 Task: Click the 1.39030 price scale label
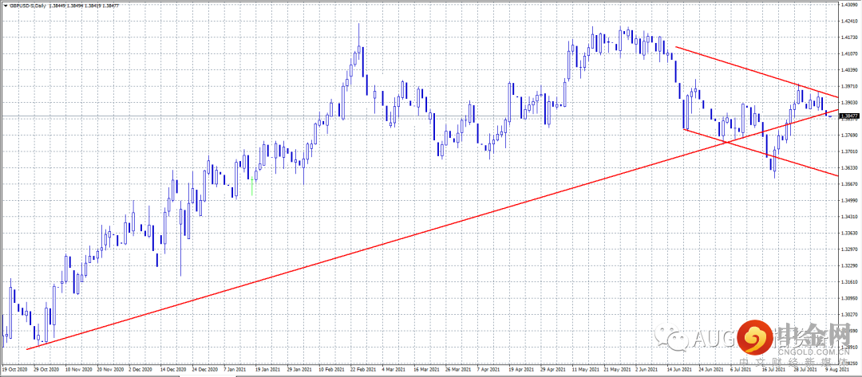(x=850, y=103)
